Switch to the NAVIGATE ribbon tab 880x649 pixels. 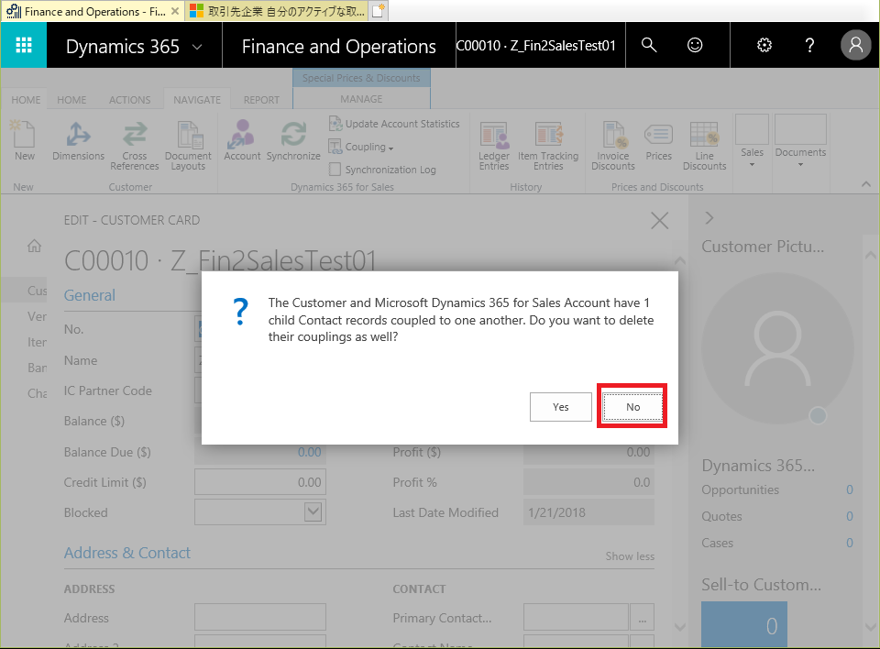pos(197,100)
